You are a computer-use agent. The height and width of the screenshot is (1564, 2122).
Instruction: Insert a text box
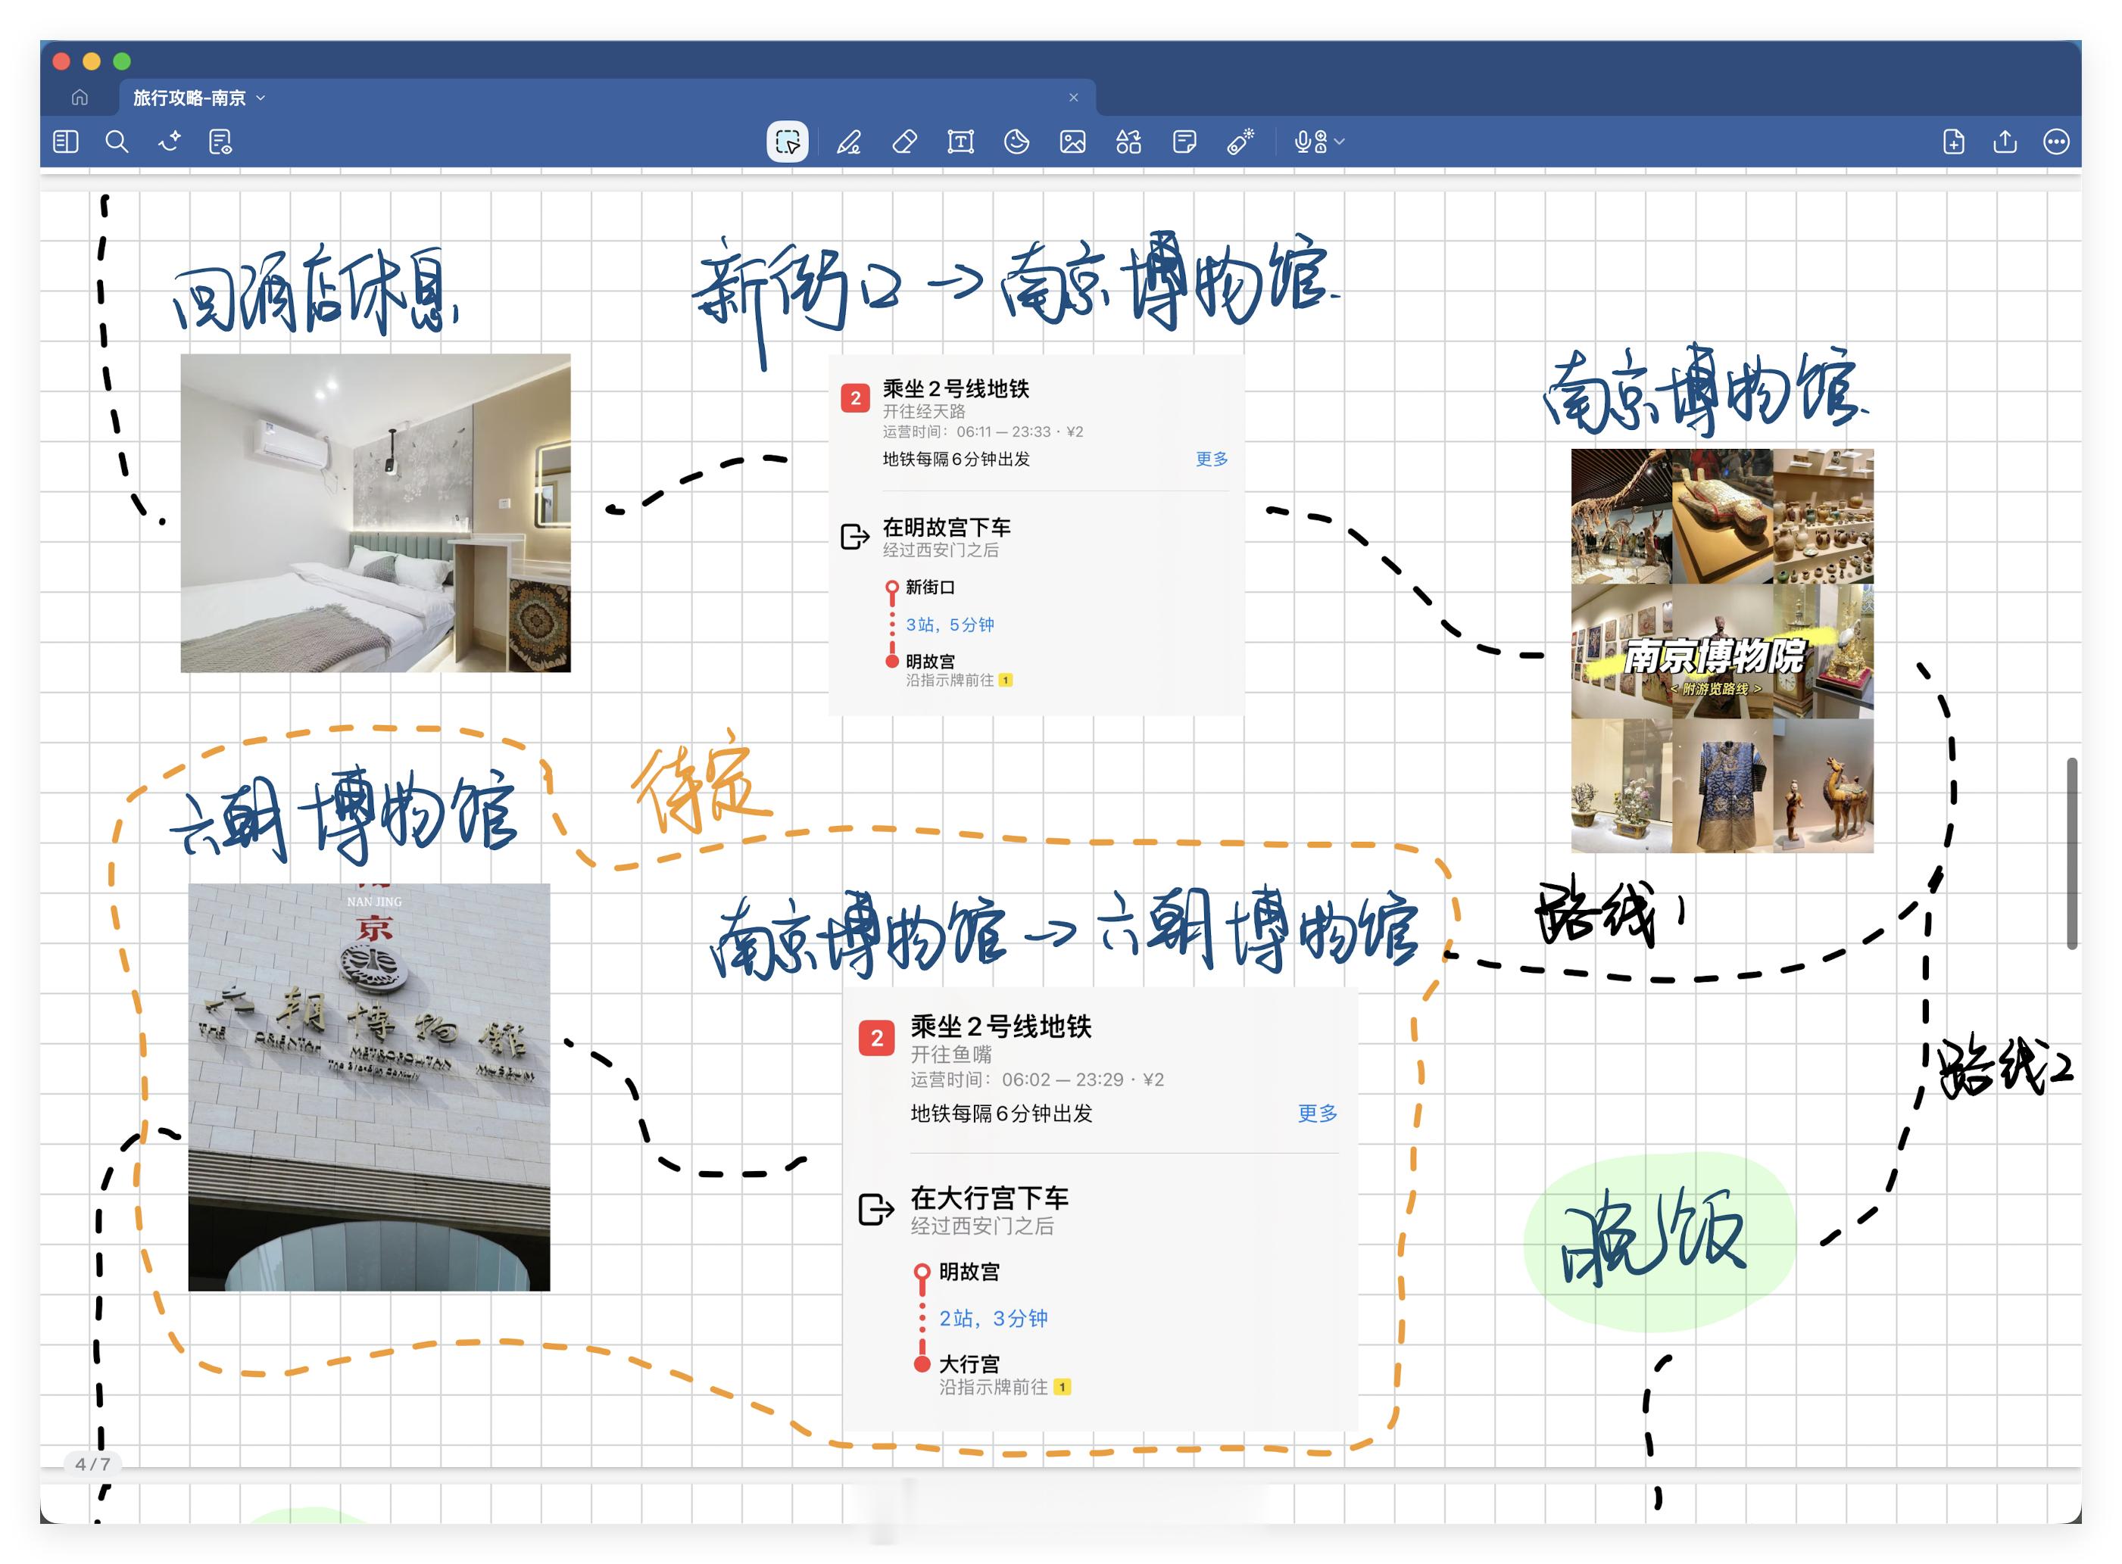click(961, 142)
